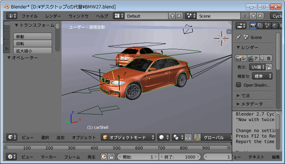Open the Cycles render engine dropdown
Viewport: 285px width, 164px height.
point(276,16)
